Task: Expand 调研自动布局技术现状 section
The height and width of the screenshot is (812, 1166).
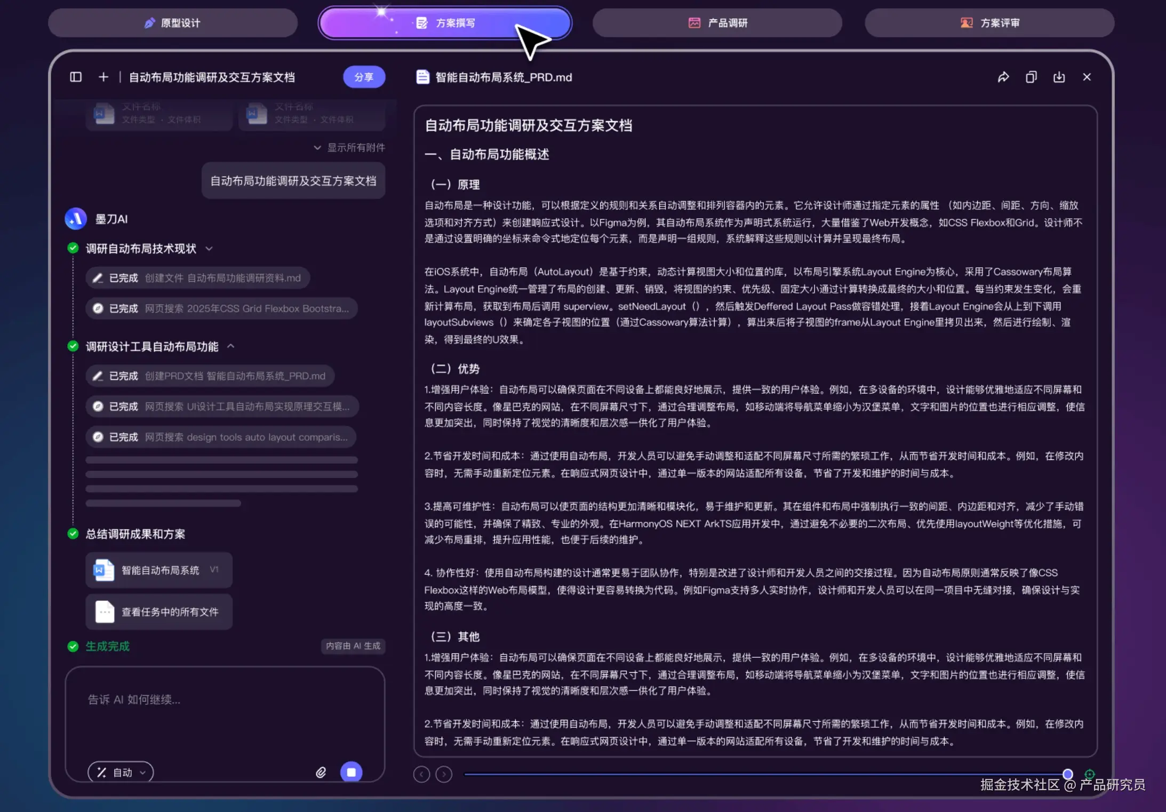Action: tap(209, 249)
